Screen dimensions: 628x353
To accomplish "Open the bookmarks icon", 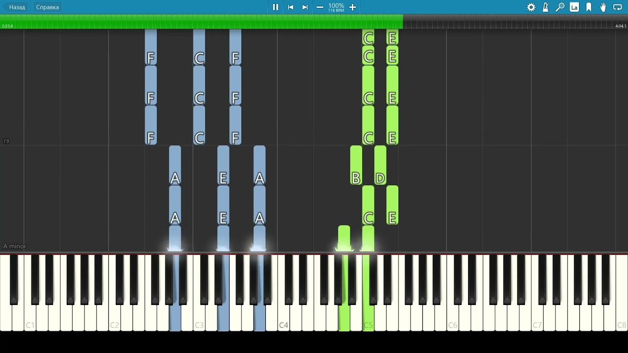I will tap(589, 7).
